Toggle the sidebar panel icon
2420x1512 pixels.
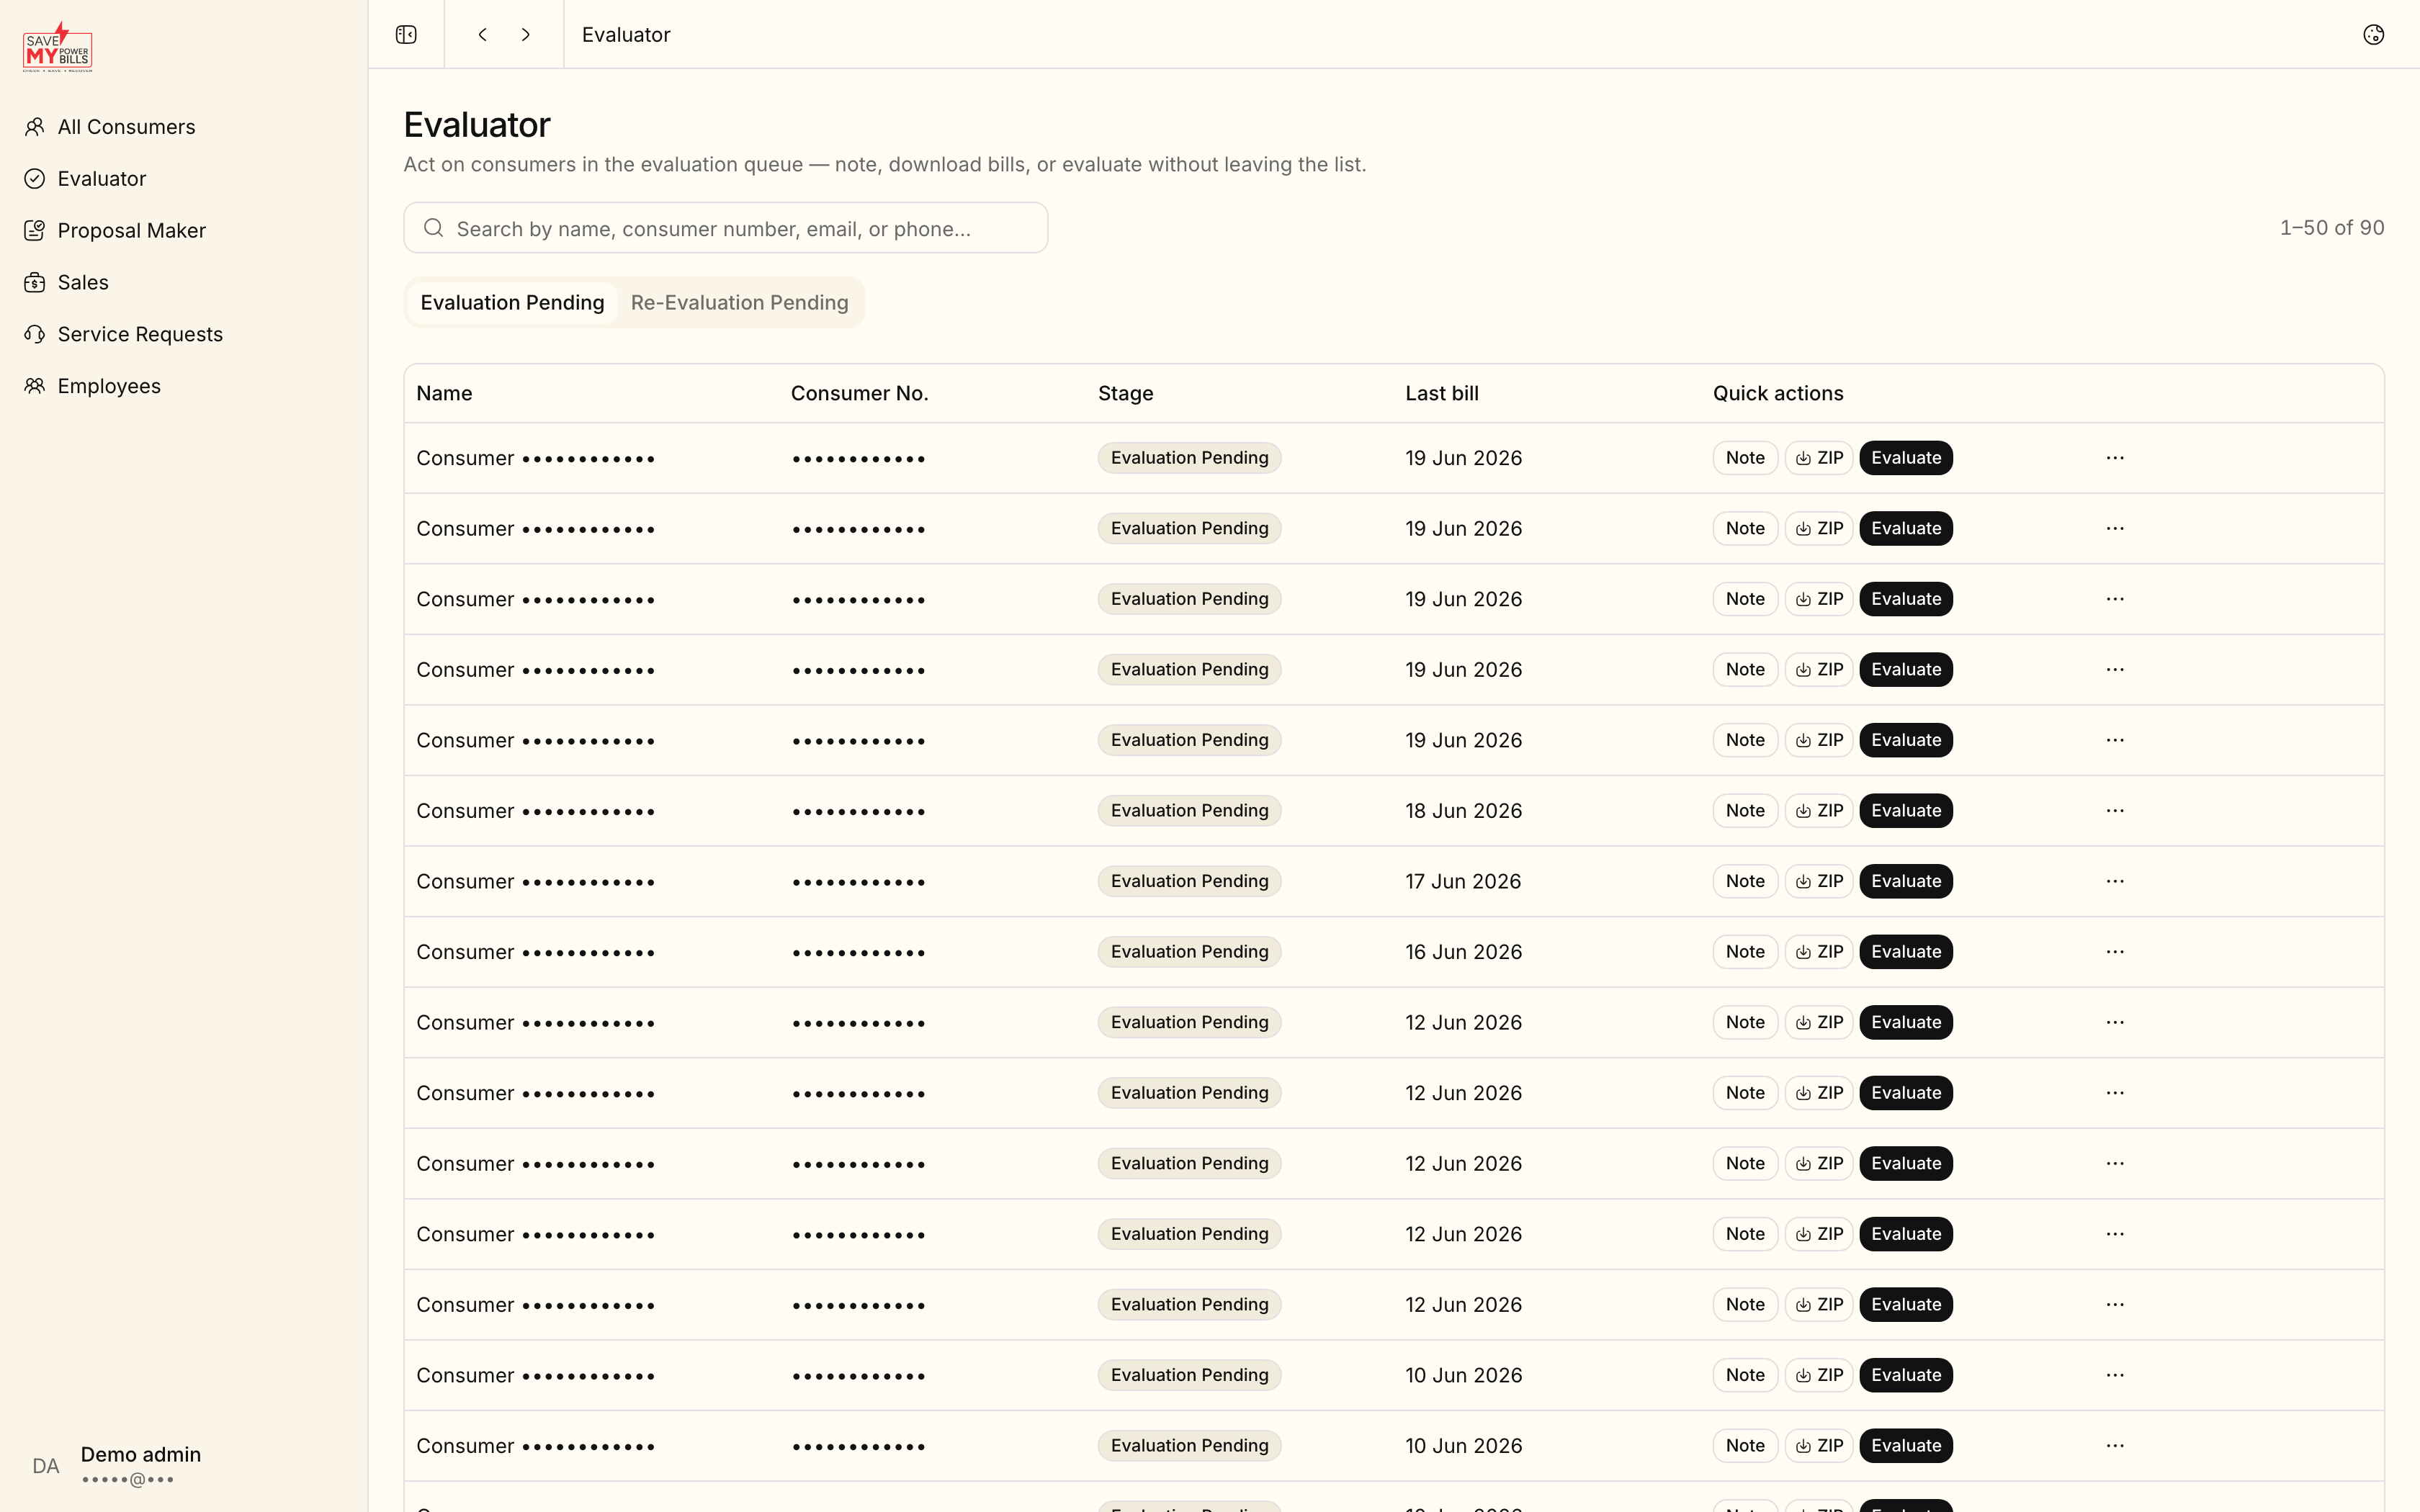tap(406, 35)
